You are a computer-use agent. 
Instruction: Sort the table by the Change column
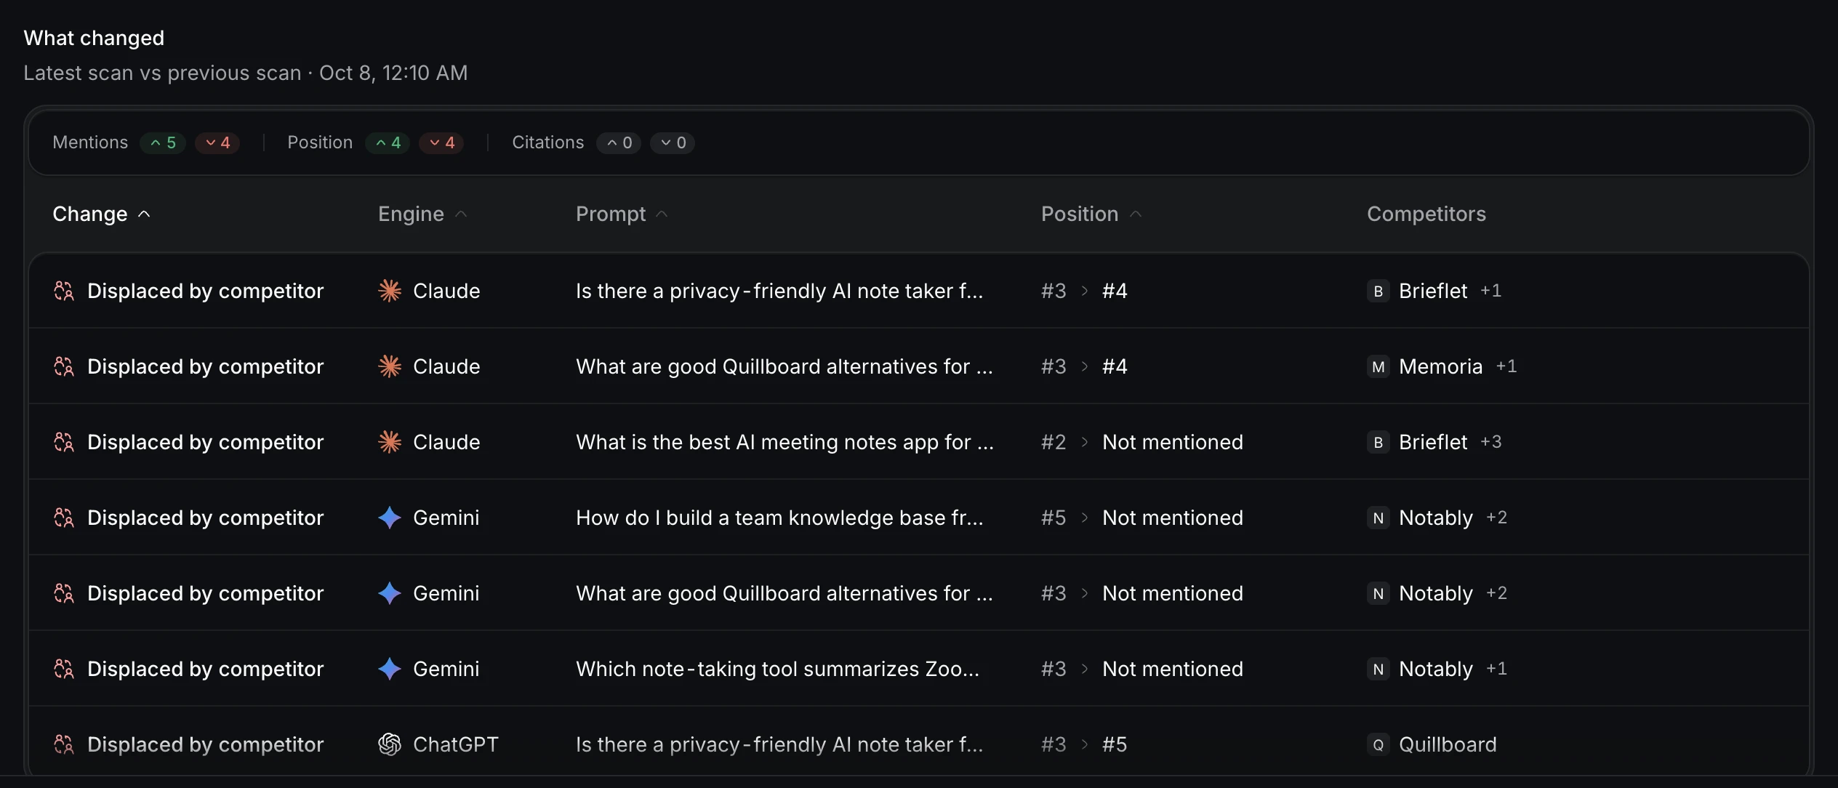[x=101, y=214]
